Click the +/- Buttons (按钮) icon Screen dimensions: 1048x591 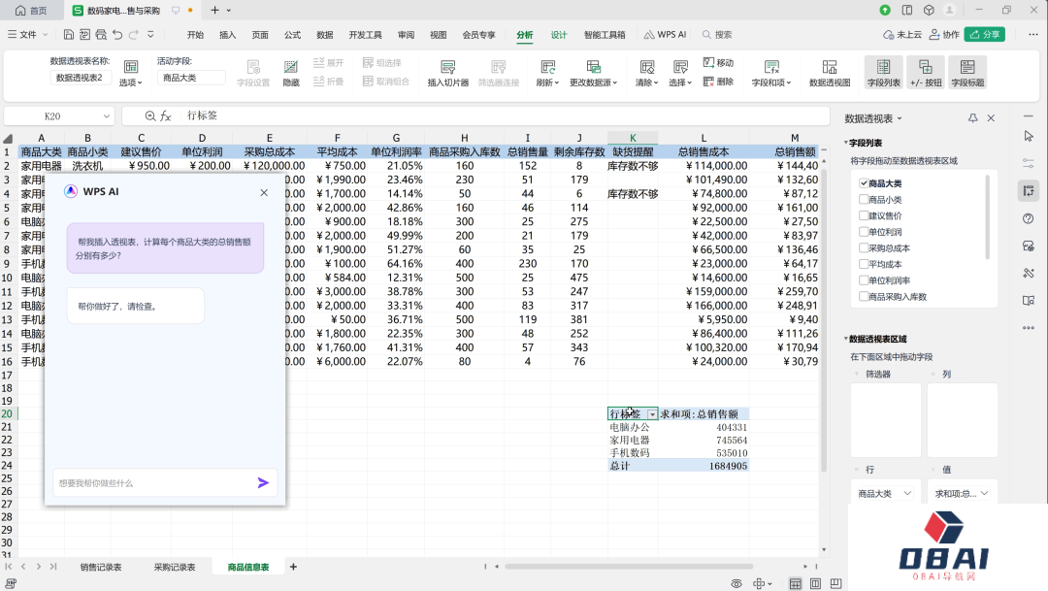926,68
